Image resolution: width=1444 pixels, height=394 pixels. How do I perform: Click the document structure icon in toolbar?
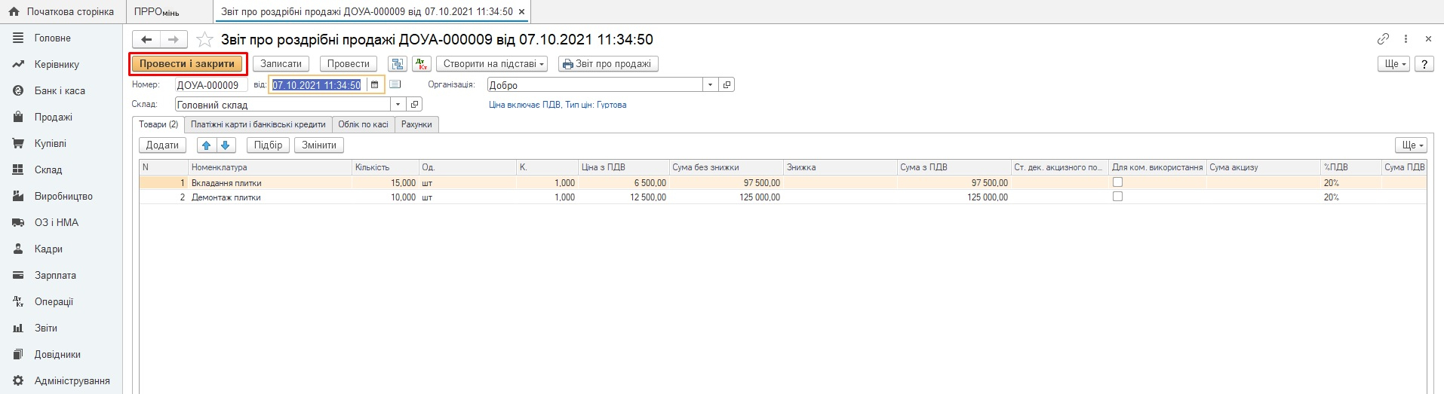397,64
